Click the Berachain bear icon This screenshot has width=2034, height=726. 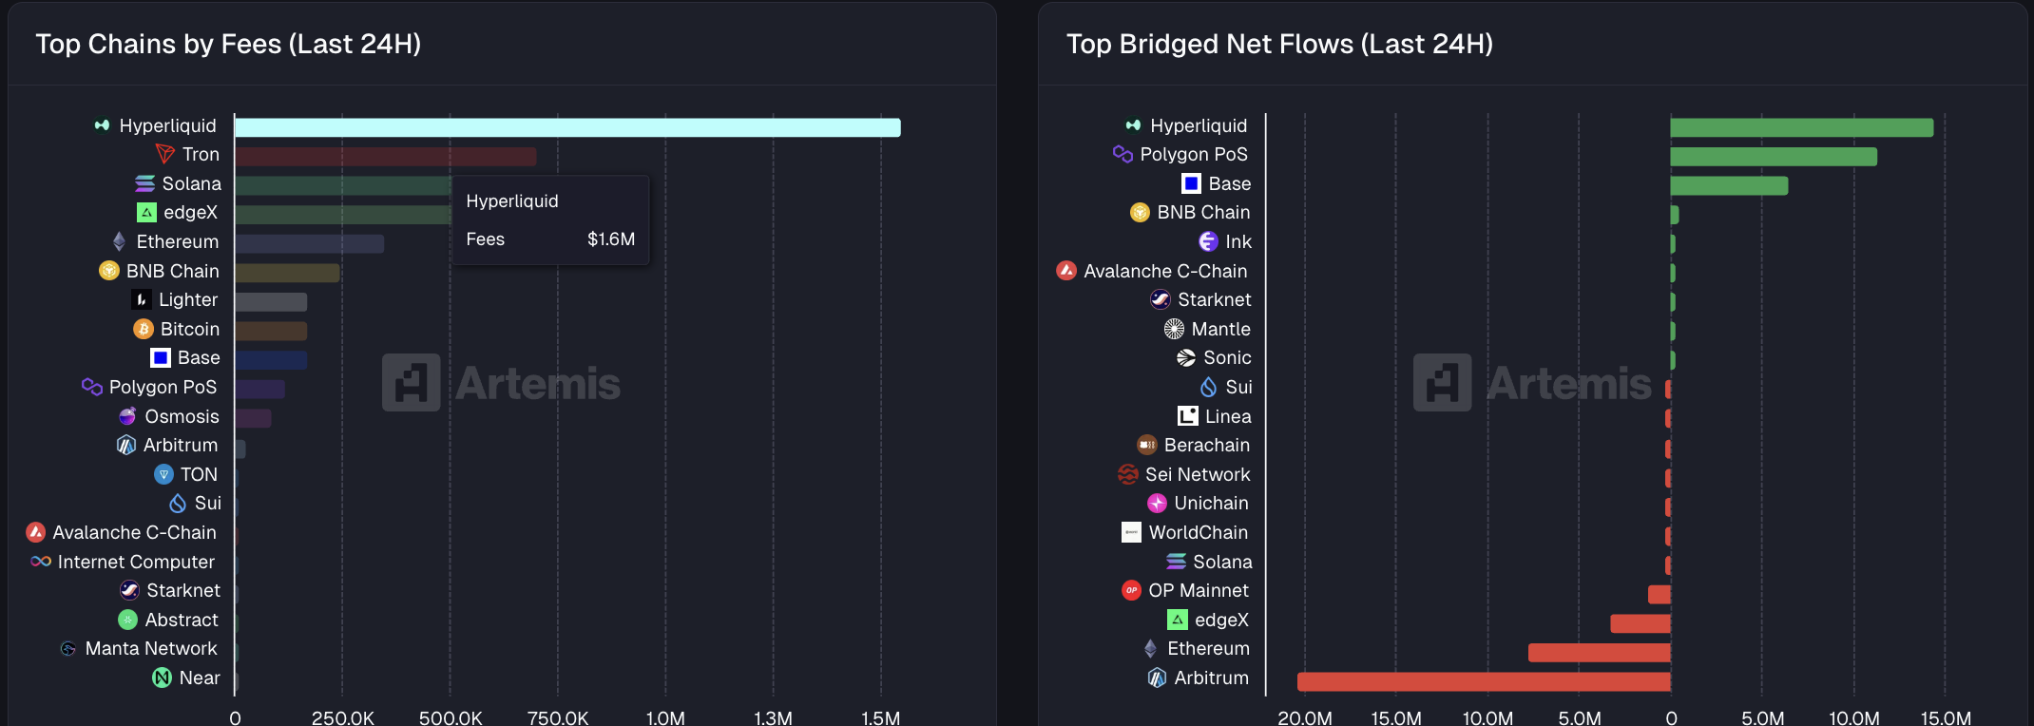pyautogui.click(x=1147, y=445)
